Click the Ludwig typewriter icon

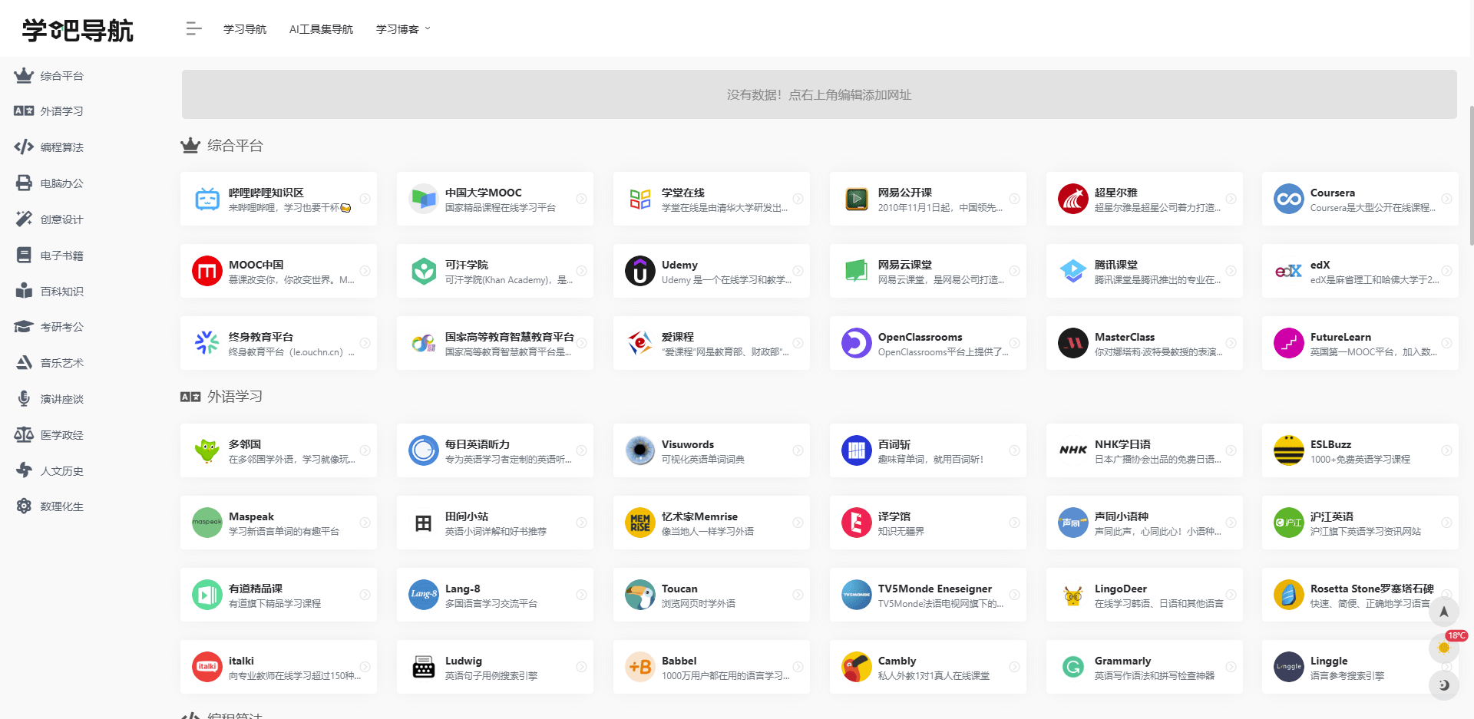click(424, 667)
